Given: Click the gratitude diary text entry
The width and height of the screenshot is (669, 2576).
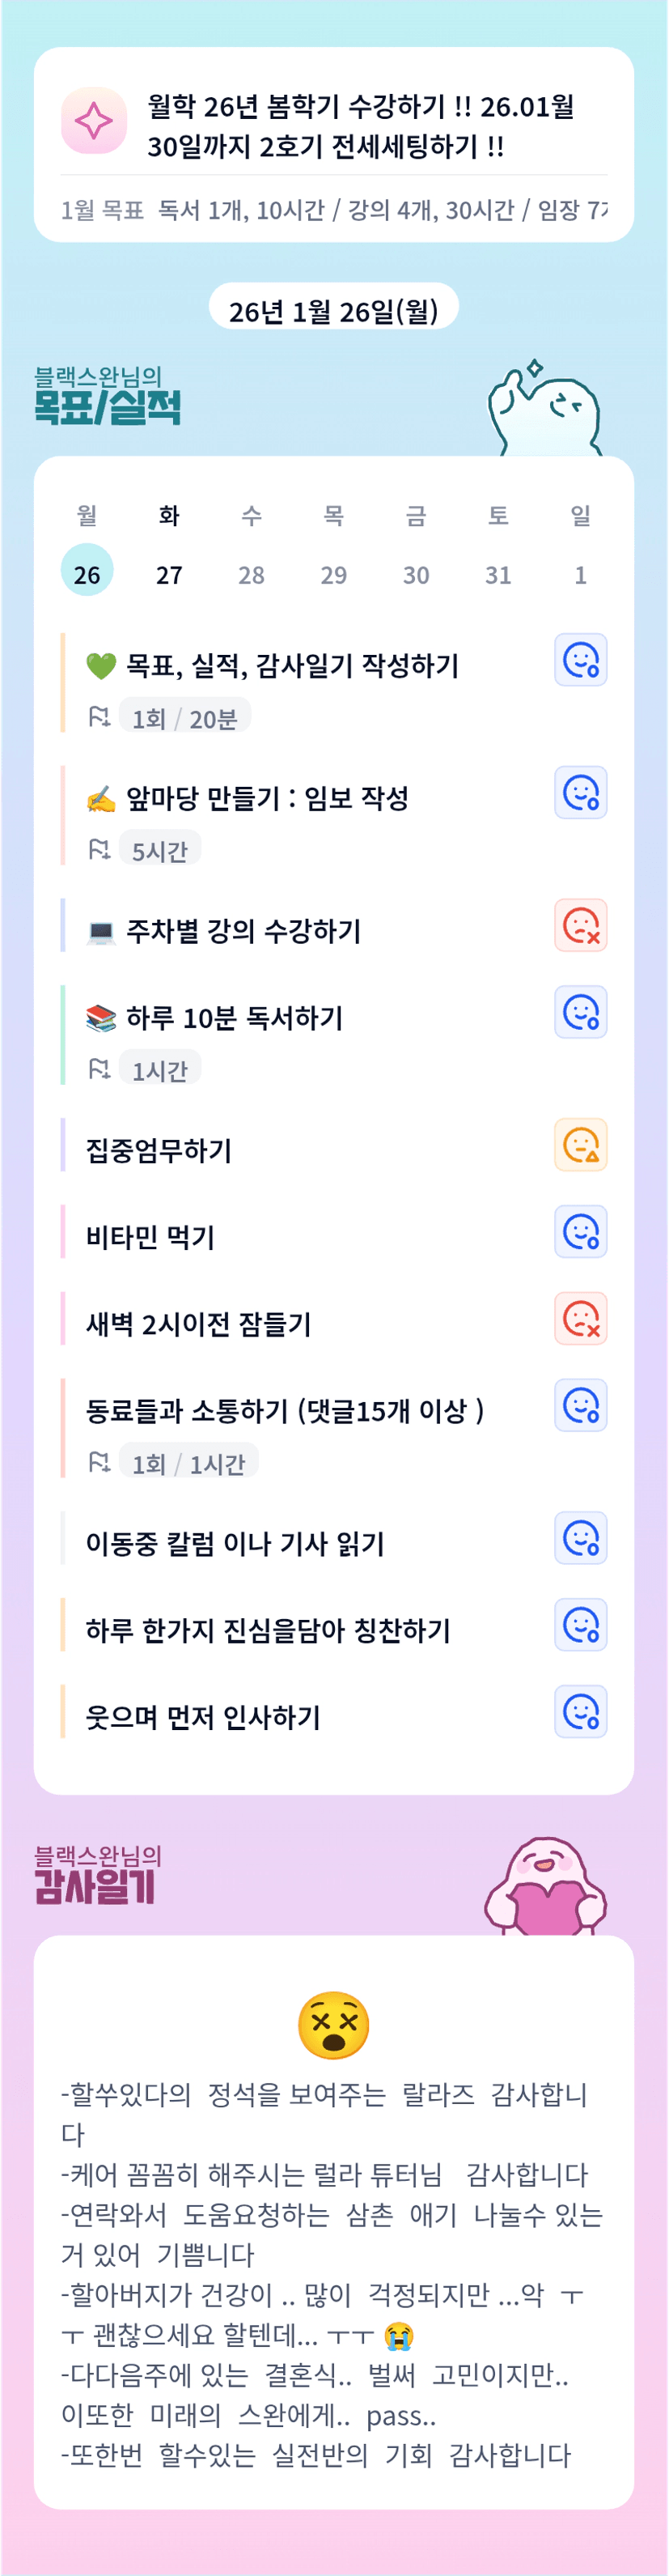Looking at the screenshot, I should [333, 2274].
